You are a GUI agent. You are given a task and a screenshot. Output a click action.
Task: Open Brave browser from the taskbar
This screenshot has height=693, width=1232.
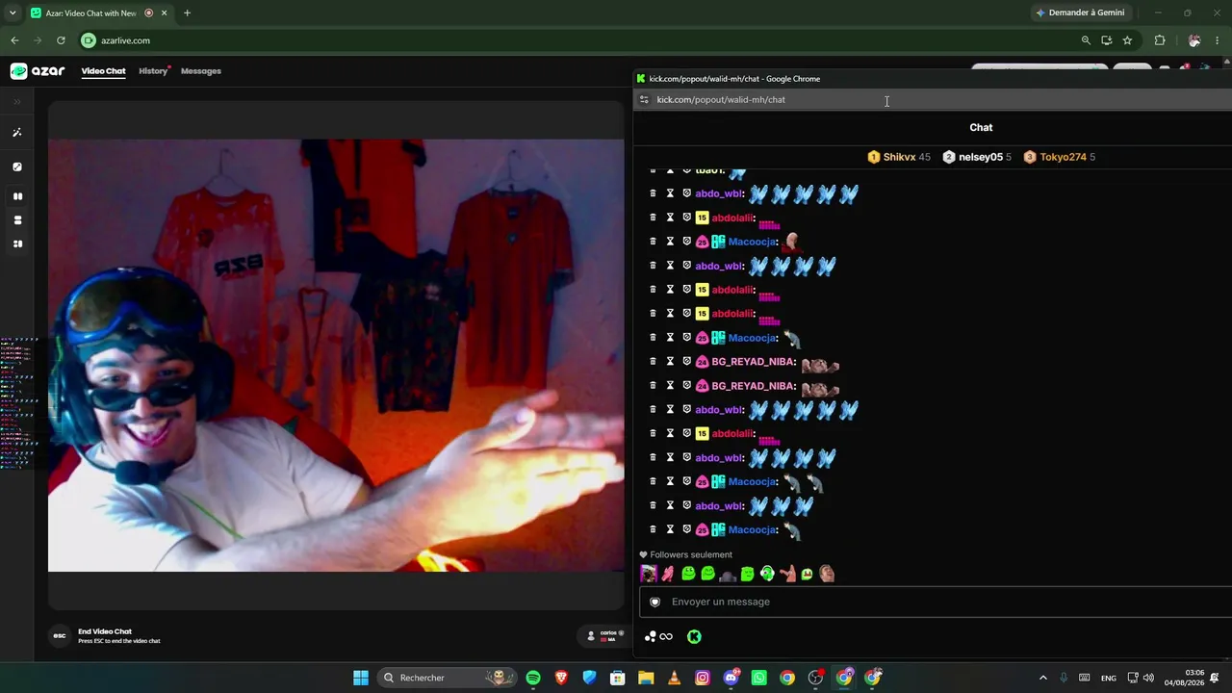coord(561,678)
